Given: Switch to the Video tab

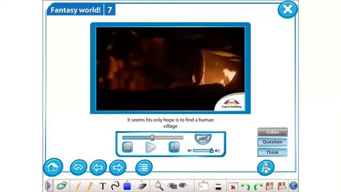Looking at the screenshot, I should point(272,132).
